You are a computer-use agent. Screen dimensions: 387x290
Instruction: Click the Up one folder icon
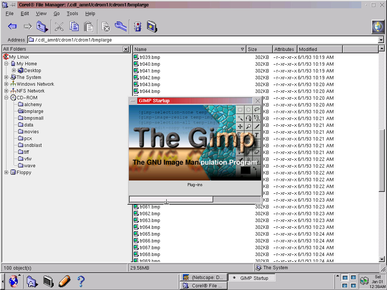[41, 26]
